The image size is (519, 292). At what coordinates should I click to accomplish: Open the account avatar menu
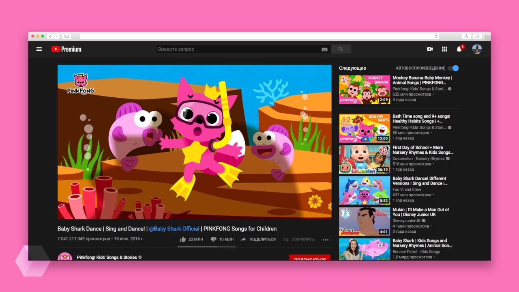coord(477,49)
